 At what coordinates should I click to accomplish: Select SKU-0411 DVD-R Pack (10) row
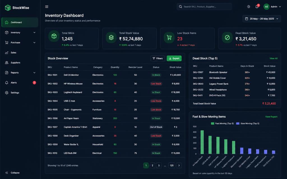(x=235, y=95)
